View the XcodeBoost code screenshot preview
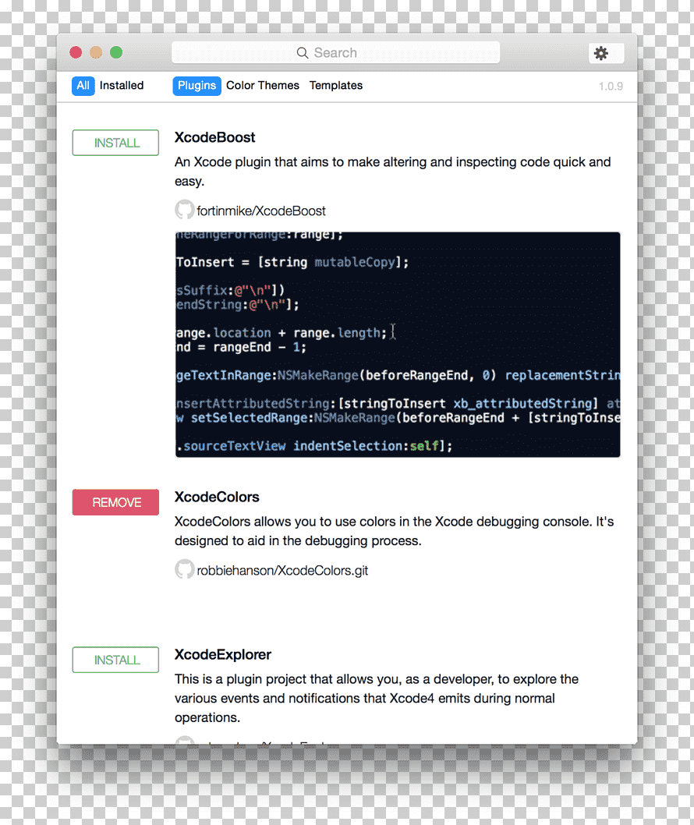 point(398,345)
